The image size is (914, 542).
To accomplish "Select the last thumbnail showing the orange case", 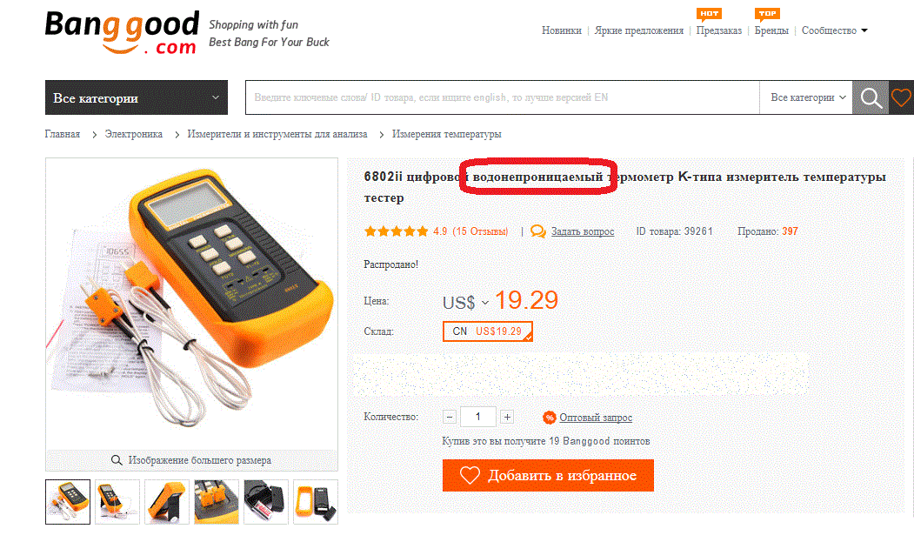I will tap(316, 502).
